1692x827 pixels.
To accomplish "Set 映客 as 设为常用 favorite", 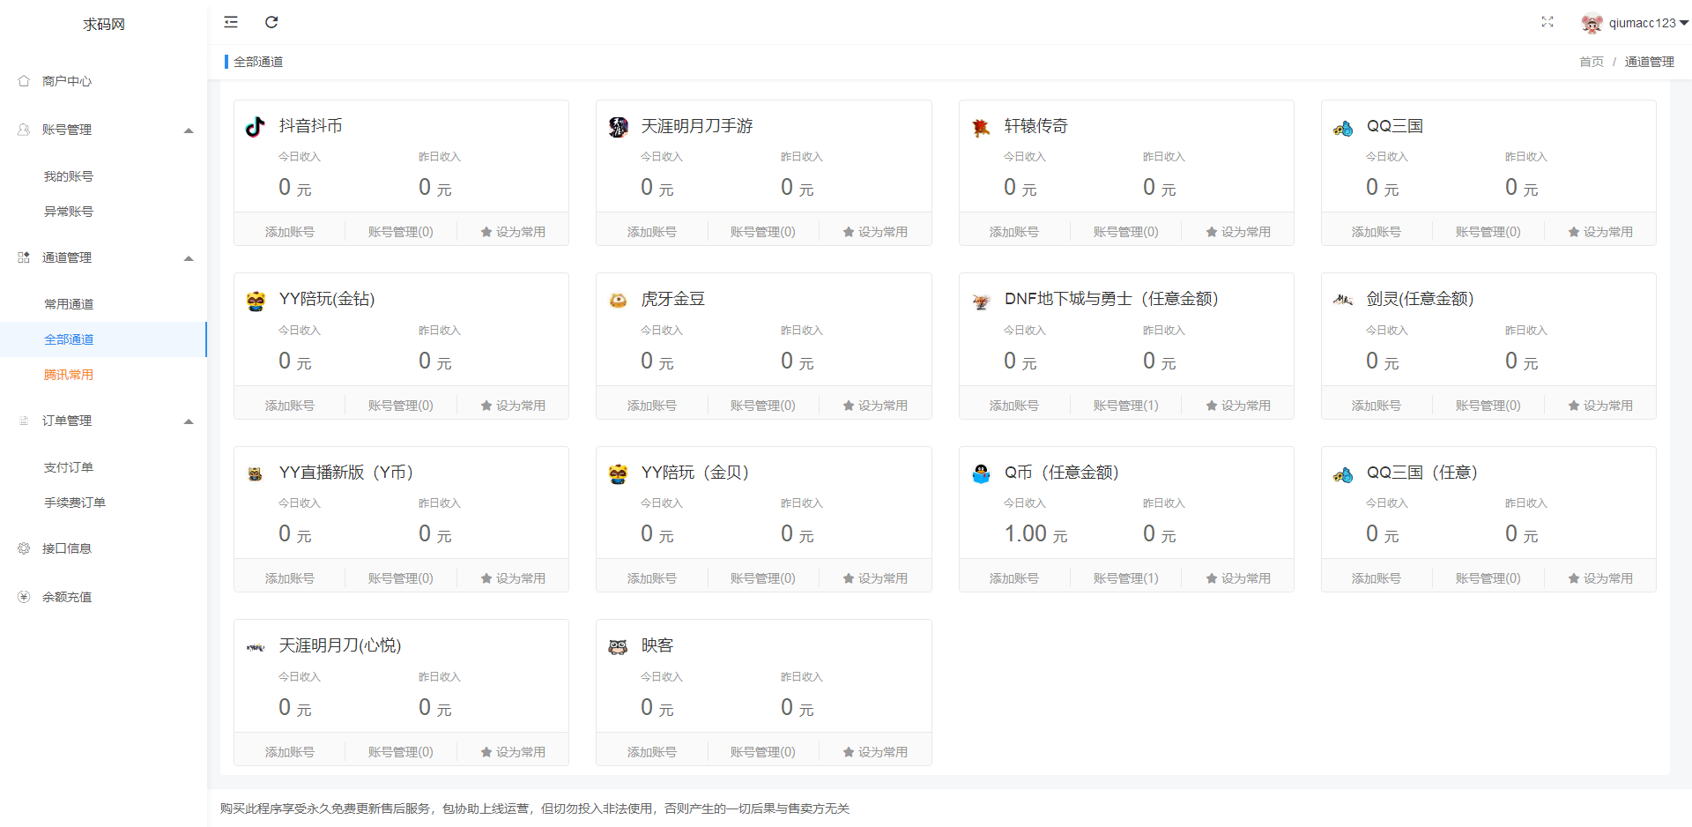I will click(x=875, y=752).
